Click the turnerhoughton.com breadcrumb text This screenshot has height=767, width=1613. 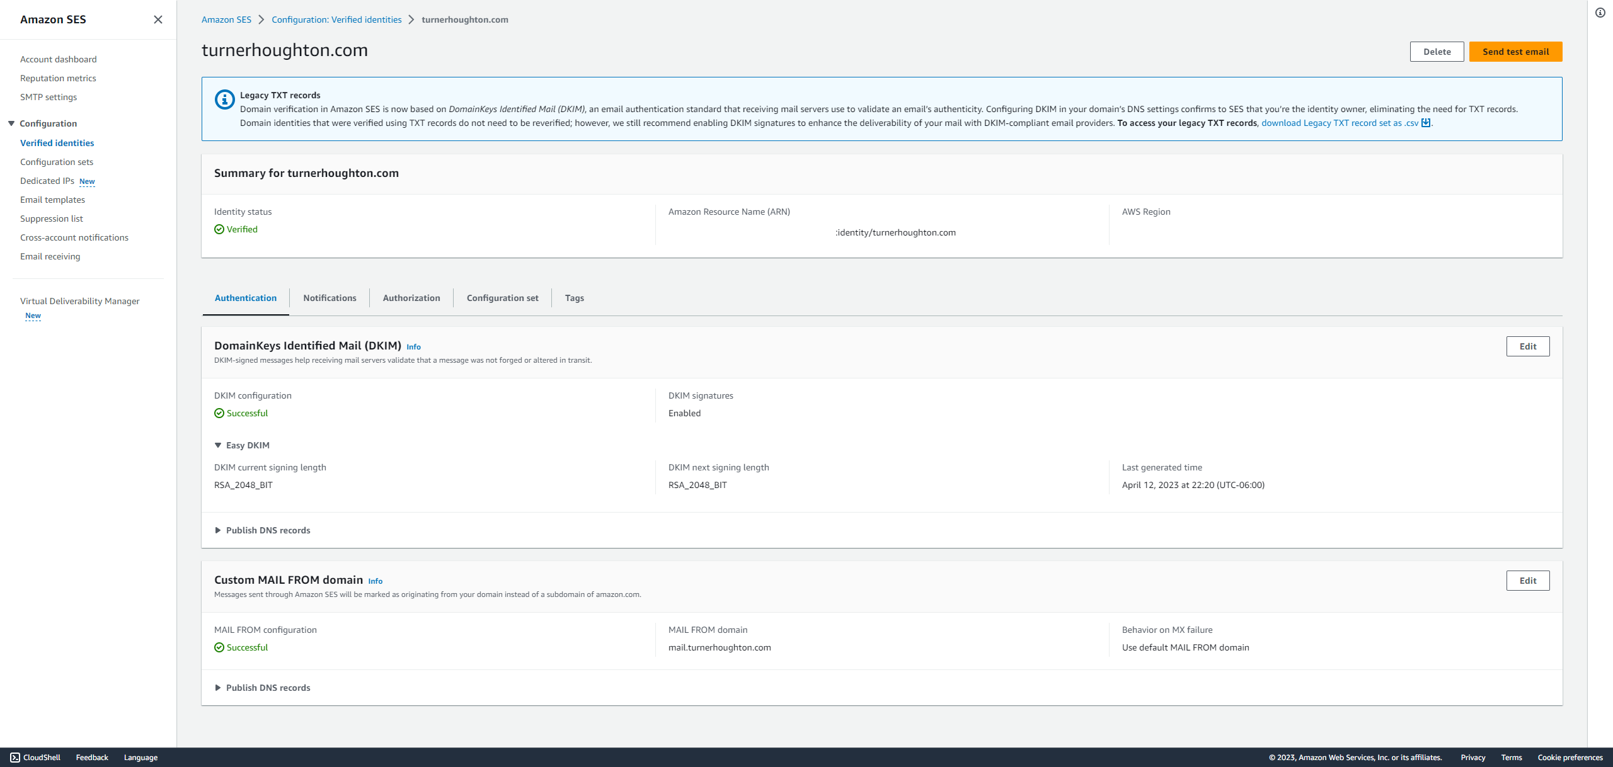[x=465, y=20]
